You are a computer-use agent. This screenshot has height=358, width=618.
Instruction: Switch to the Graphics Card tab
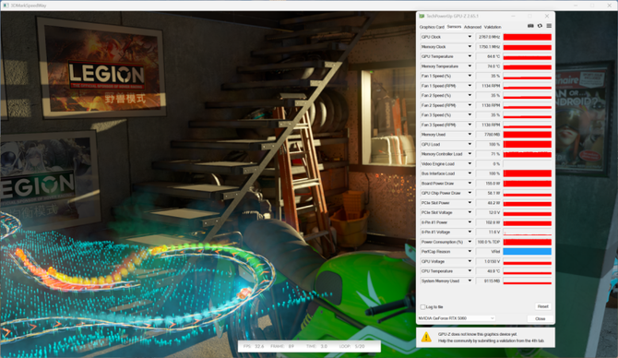(x=432, y=27)
